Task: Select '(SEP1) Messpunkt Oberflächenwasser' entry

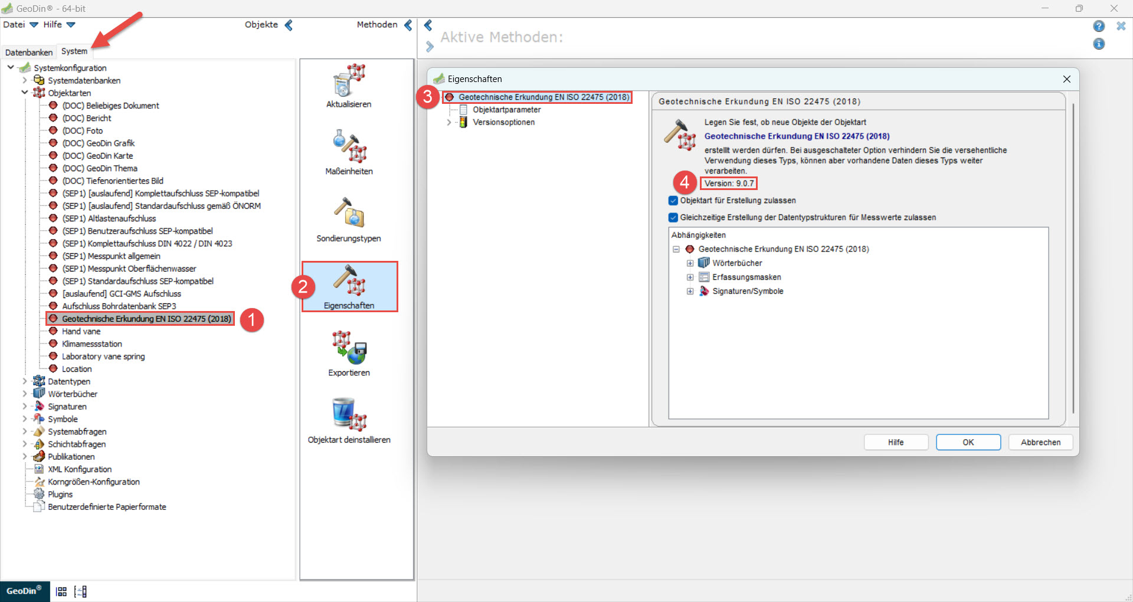Action: (x=129, y=269)
